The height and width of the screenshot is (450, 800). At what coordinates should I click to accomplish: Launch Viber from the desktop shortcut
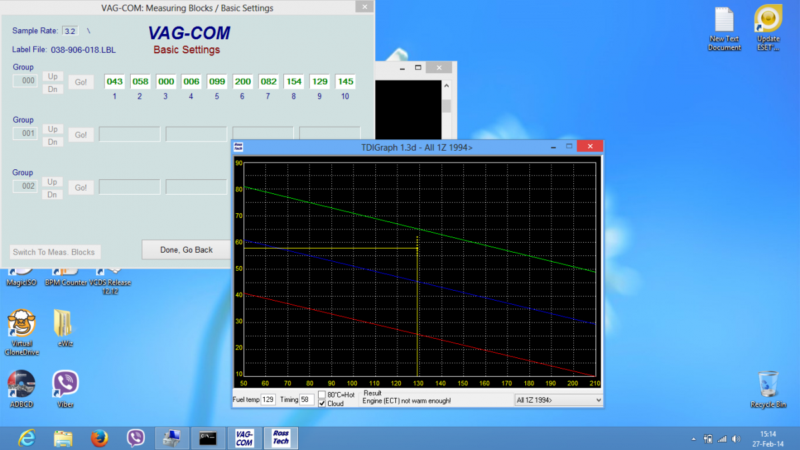65,389
